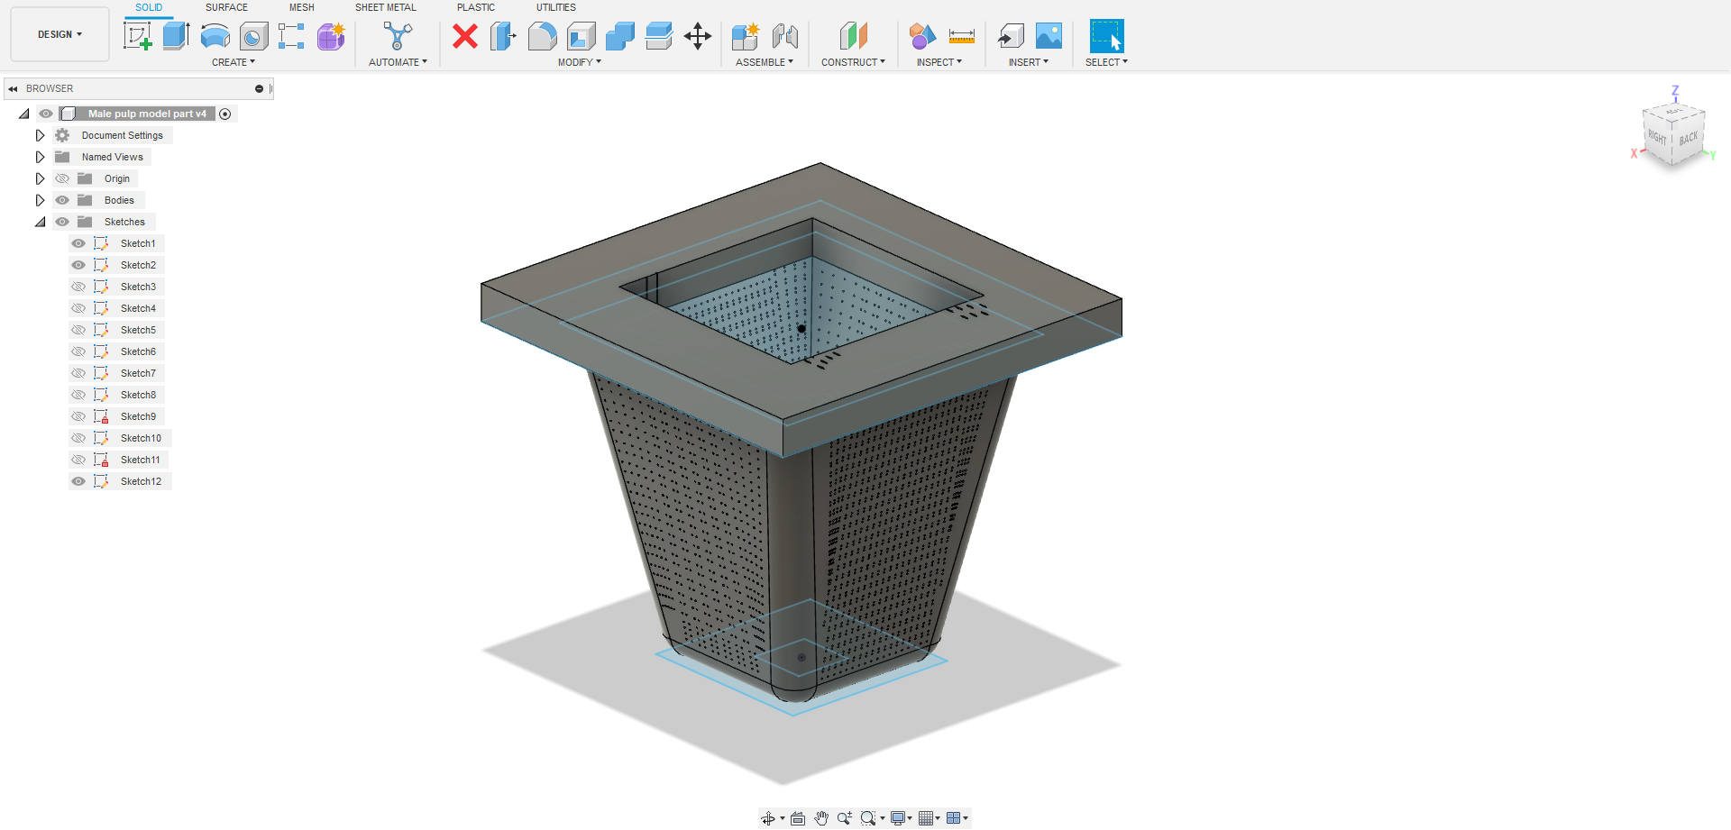Click the red X Delete icon
The image size is (1731, 830).
[x=465, y=36]
